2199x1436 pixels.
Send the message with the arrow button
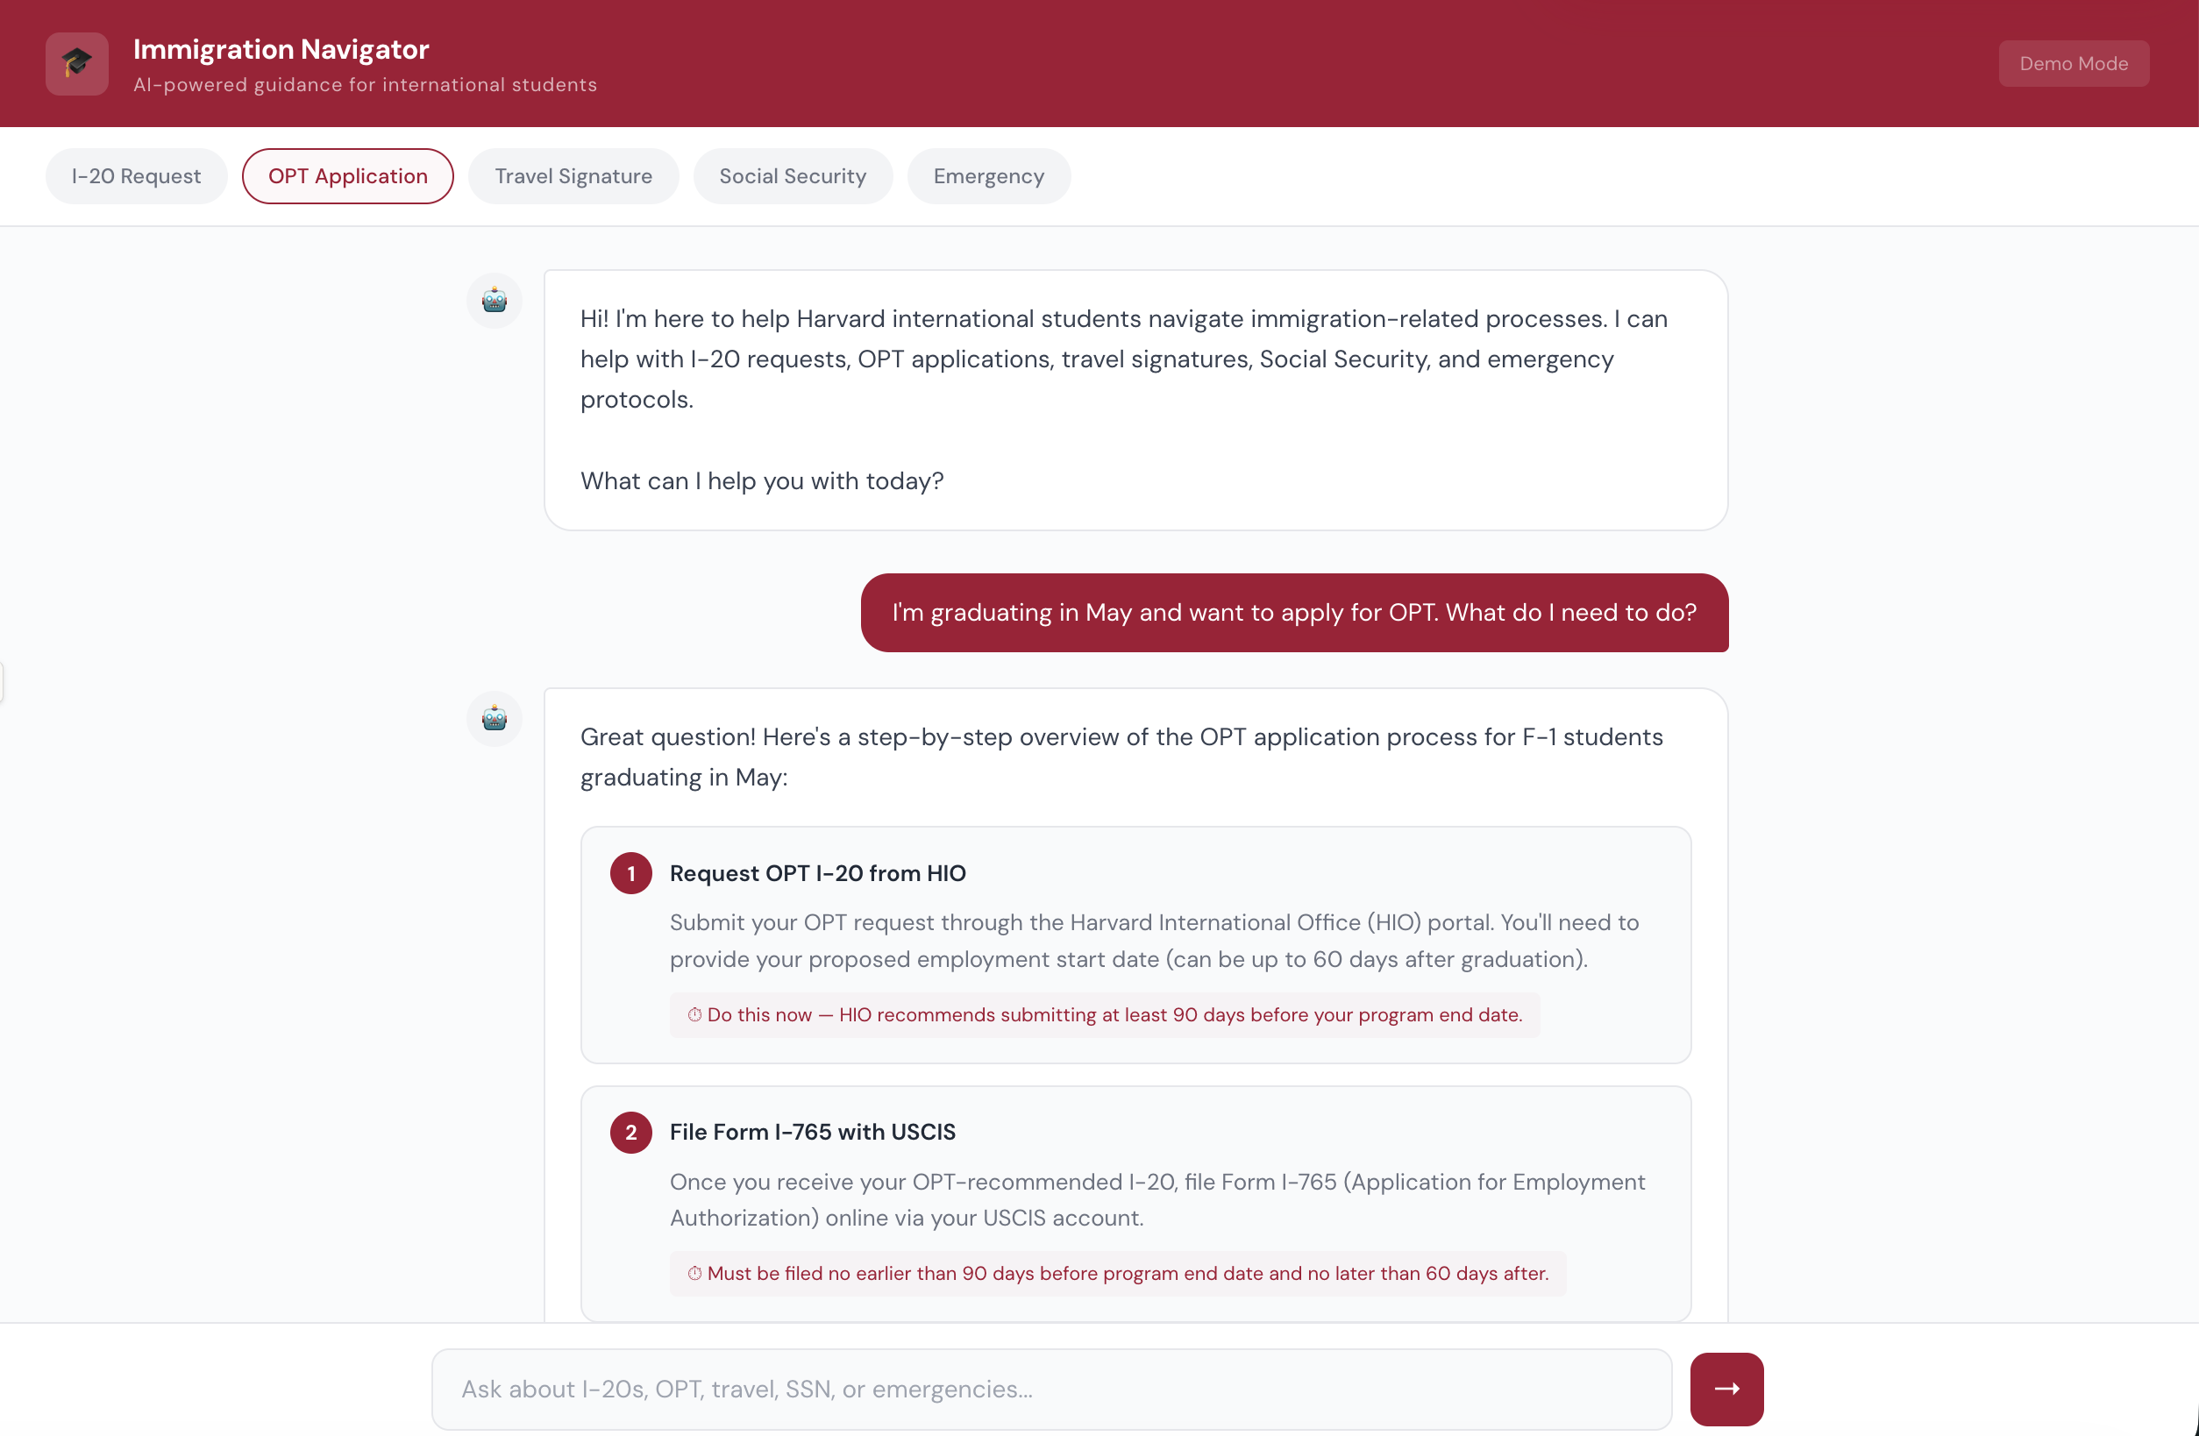coord(1726,1389)
